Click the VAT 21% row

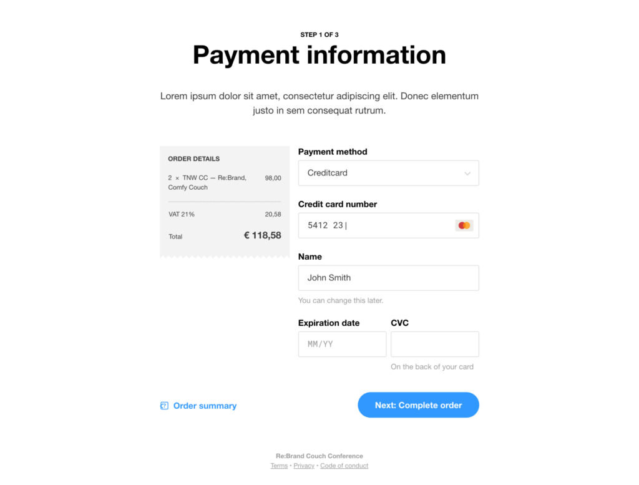coord(225,214)
